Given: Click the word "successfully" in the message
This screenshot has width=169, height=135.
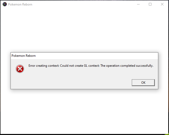Looking at the screenshot, I should 145,66.
